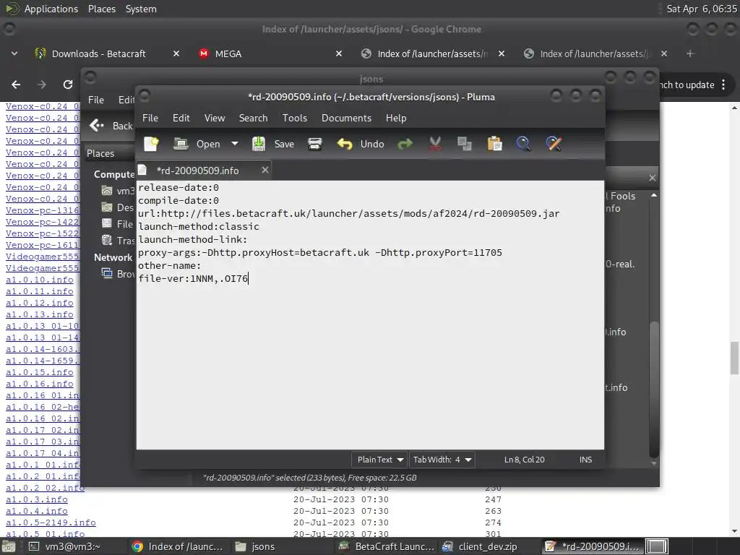The width and height of the screenshot is (740, 555).
Task: Open Pluma's View menu
Action: coord(214,118)
